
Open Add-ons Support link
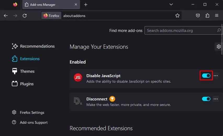[30, 122]
